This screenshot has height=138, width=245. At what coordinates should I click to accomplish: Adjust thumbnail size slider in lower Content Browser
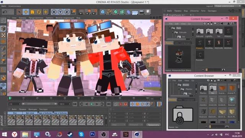coord(217,127)
